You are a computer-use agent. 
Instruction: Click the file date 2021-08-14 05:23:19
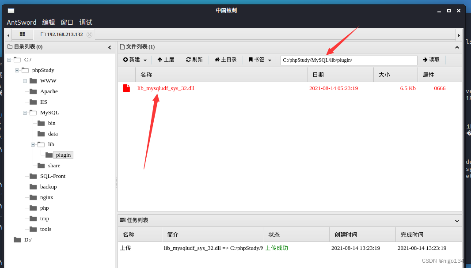(x=334, y=88)
